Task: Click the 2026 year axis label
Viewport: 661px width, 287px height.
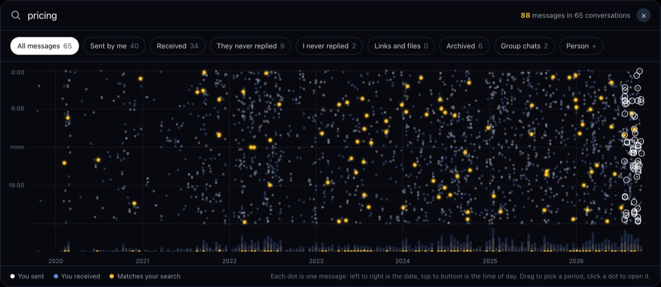Action: click(576, 261)
